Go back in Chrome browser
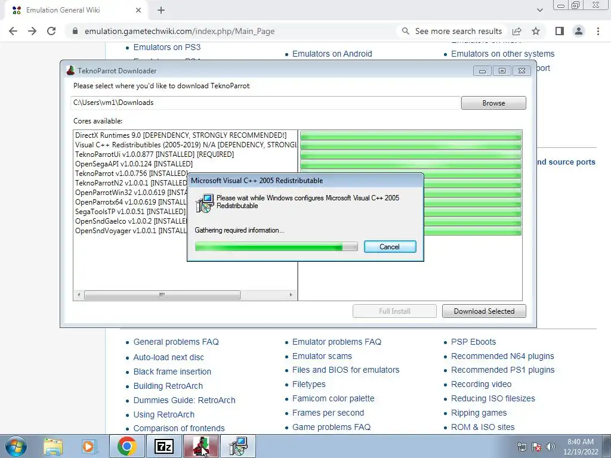The height and width of the screenshot is (458, 611). click(x=13, y=31)
